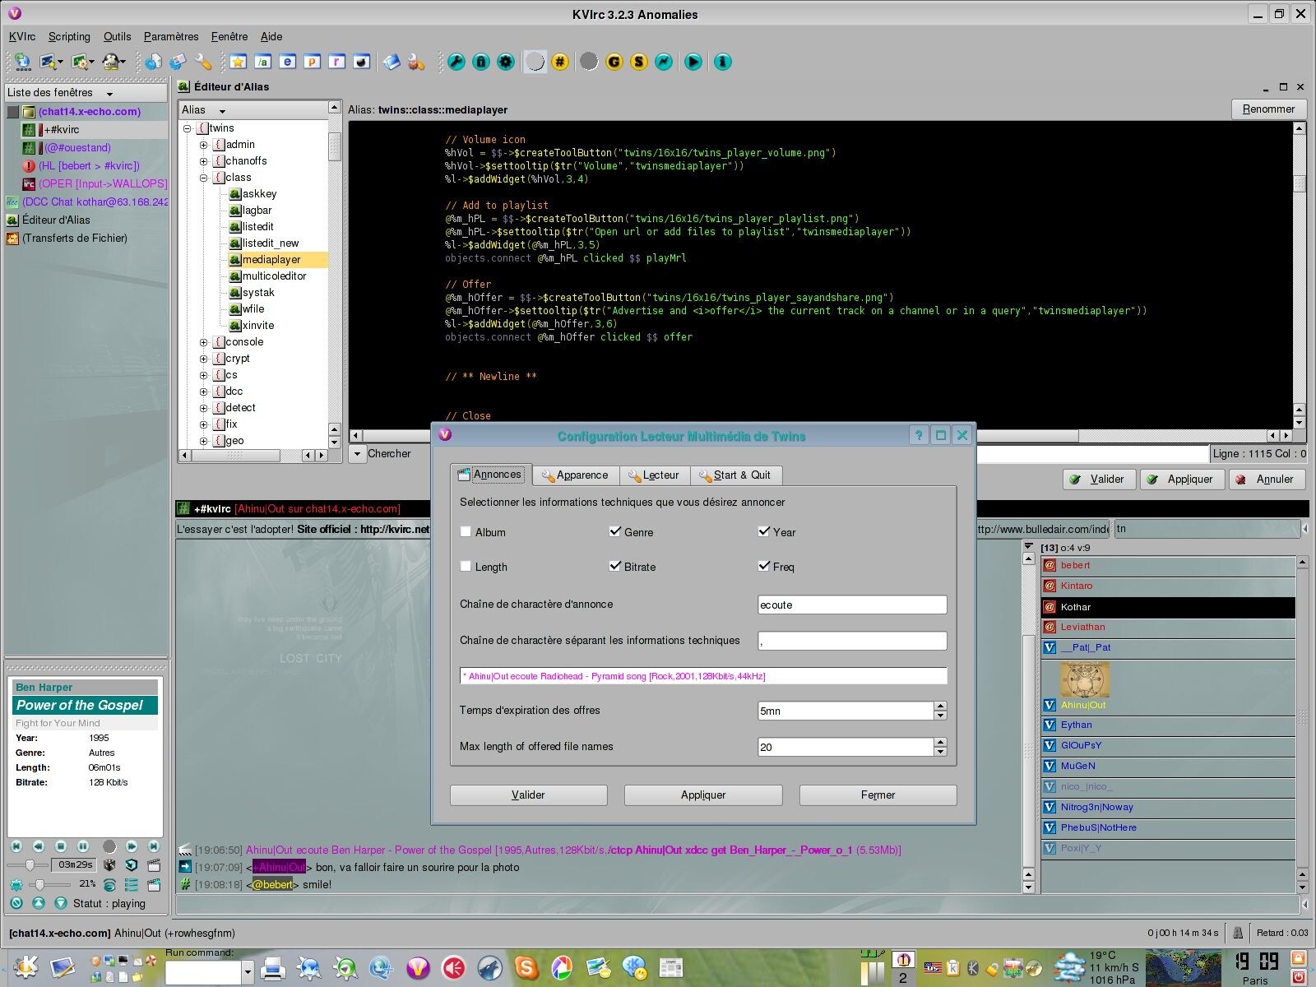
Task: Click Fermer in the configuration dialog
Action: point(878,795)
